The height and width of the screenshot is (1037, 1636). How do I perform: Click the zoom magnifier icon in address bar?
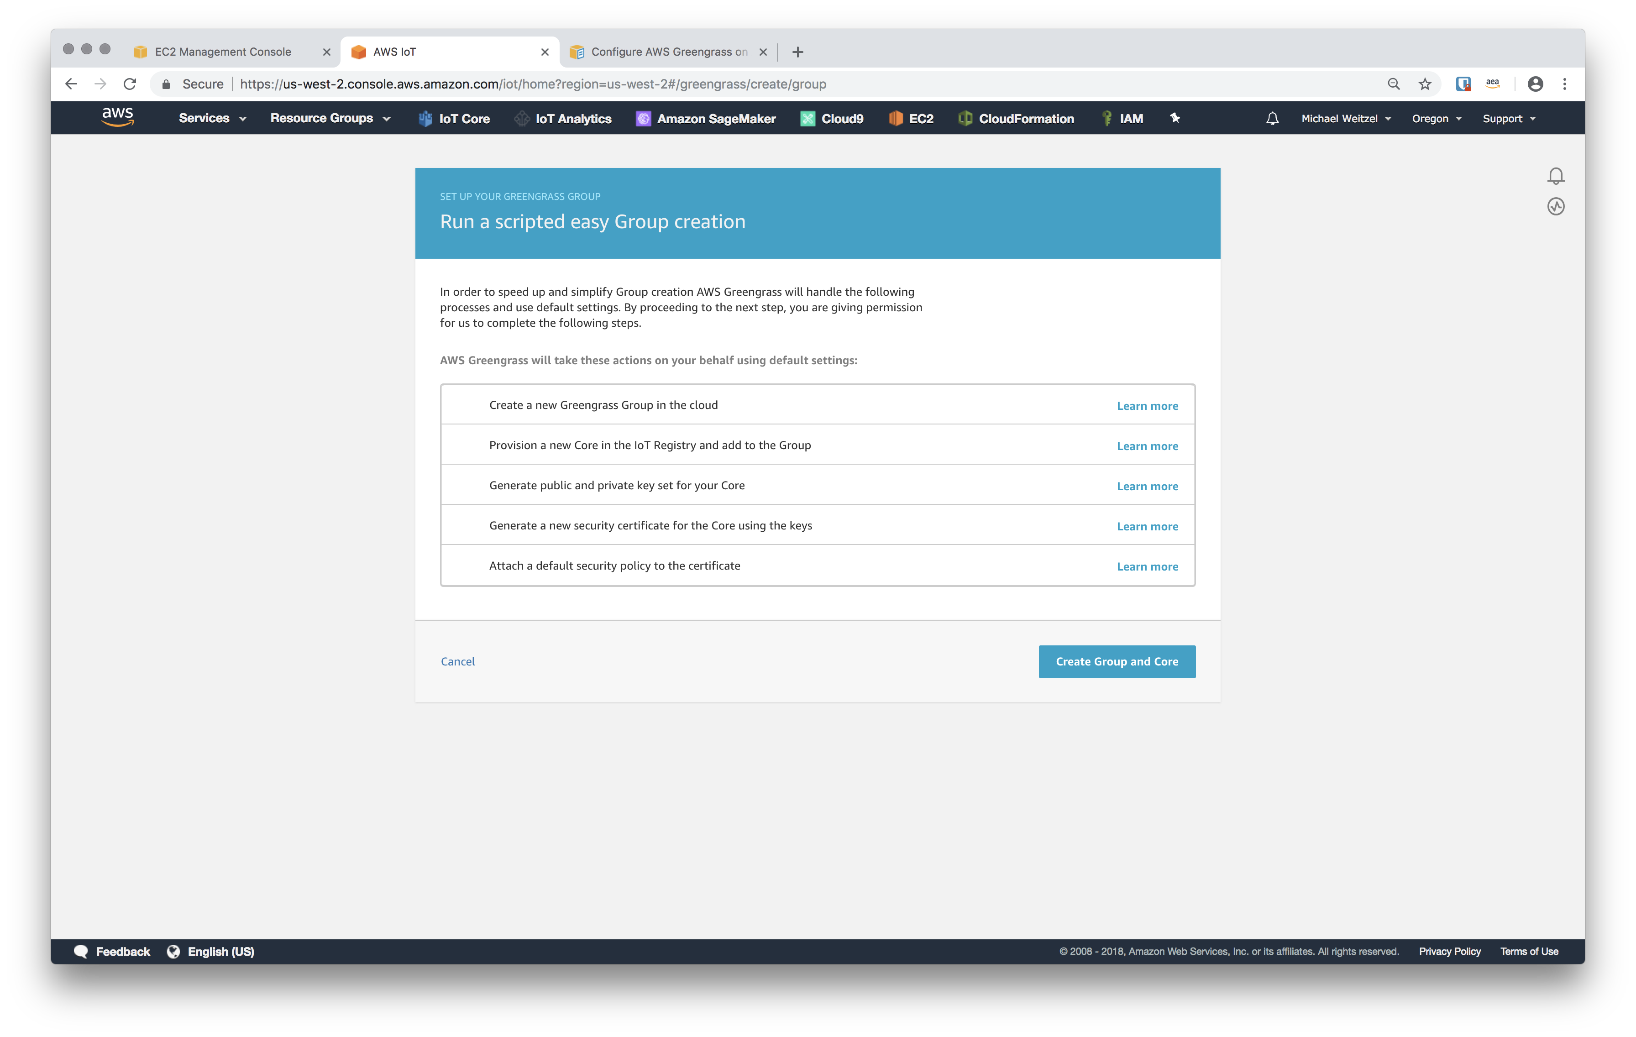(1394, 84)
